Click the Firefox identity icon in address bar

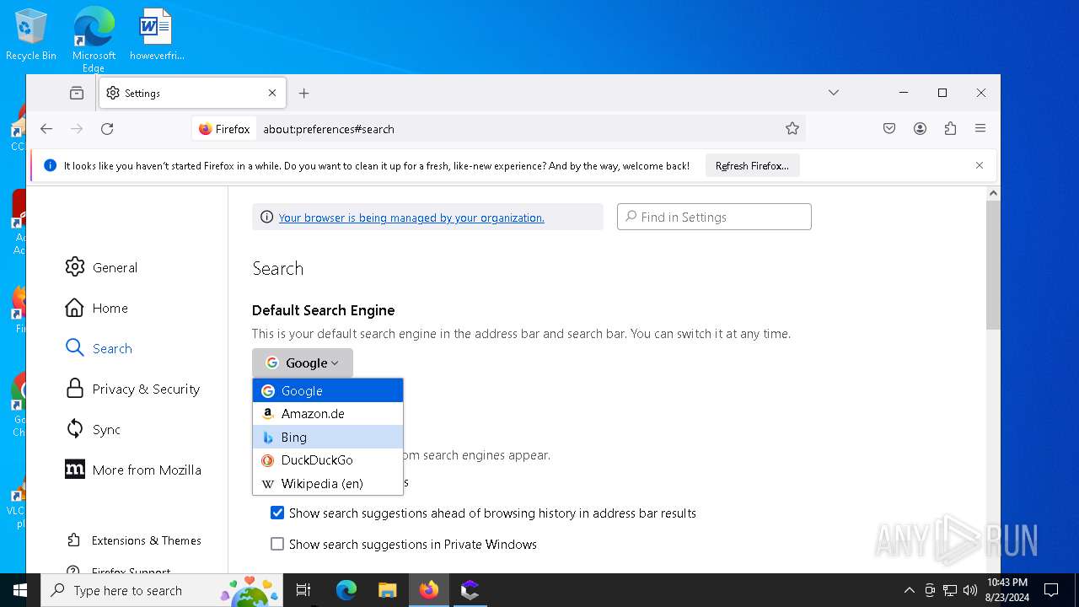click(x=224, y=129)
